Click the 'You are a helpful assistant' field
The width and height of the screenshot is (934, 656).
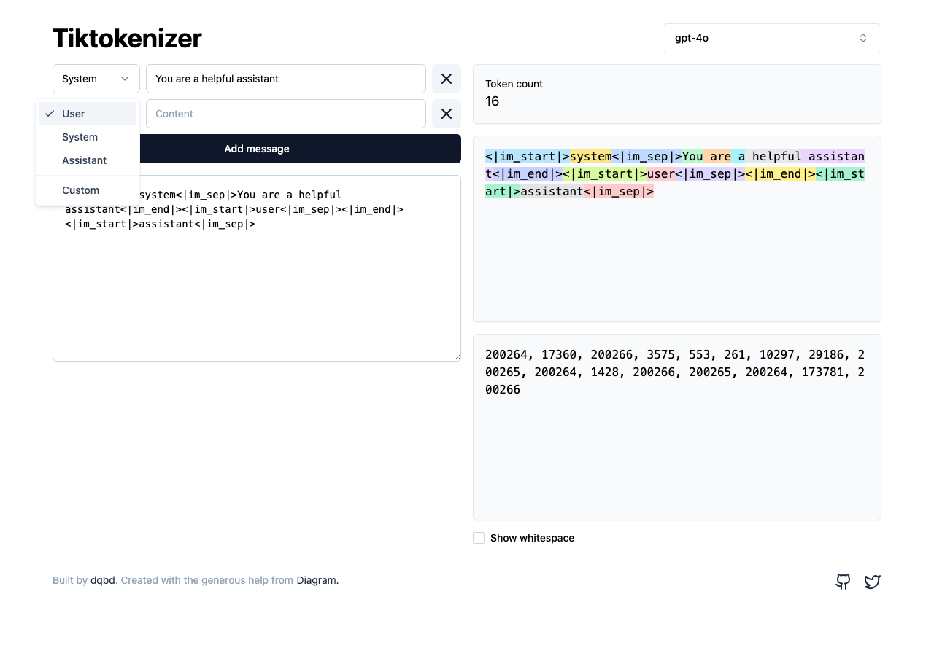tap(286, 79)
